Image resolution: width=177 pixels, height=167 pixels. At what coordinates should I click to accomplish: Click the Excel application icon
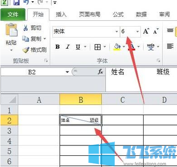tap(5, 2)
